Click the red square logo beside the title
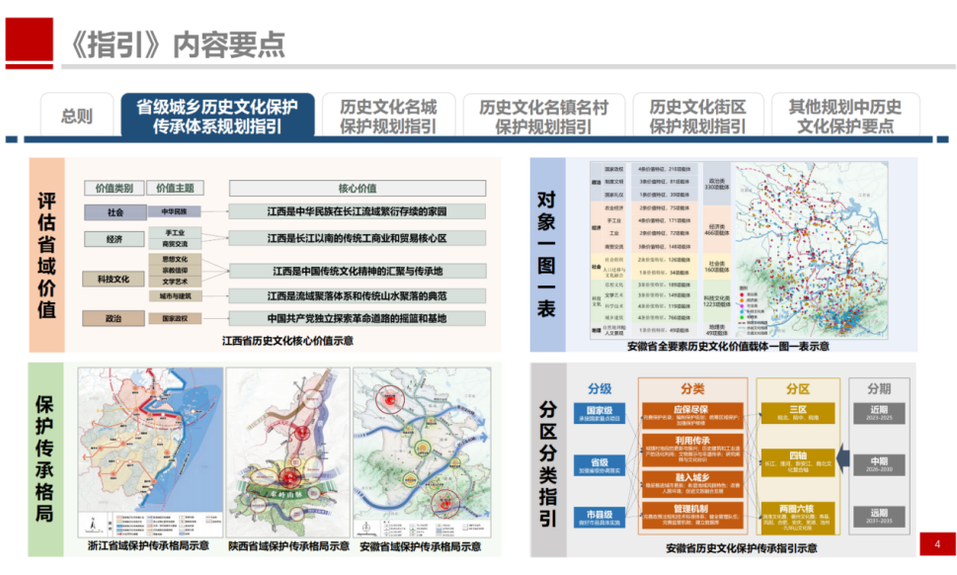Screen dimensions: 957x575 click(30, 42)
